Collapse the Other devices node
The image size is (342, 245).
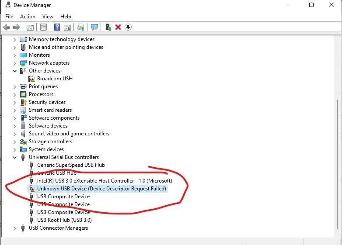click(x=14, y=71)
